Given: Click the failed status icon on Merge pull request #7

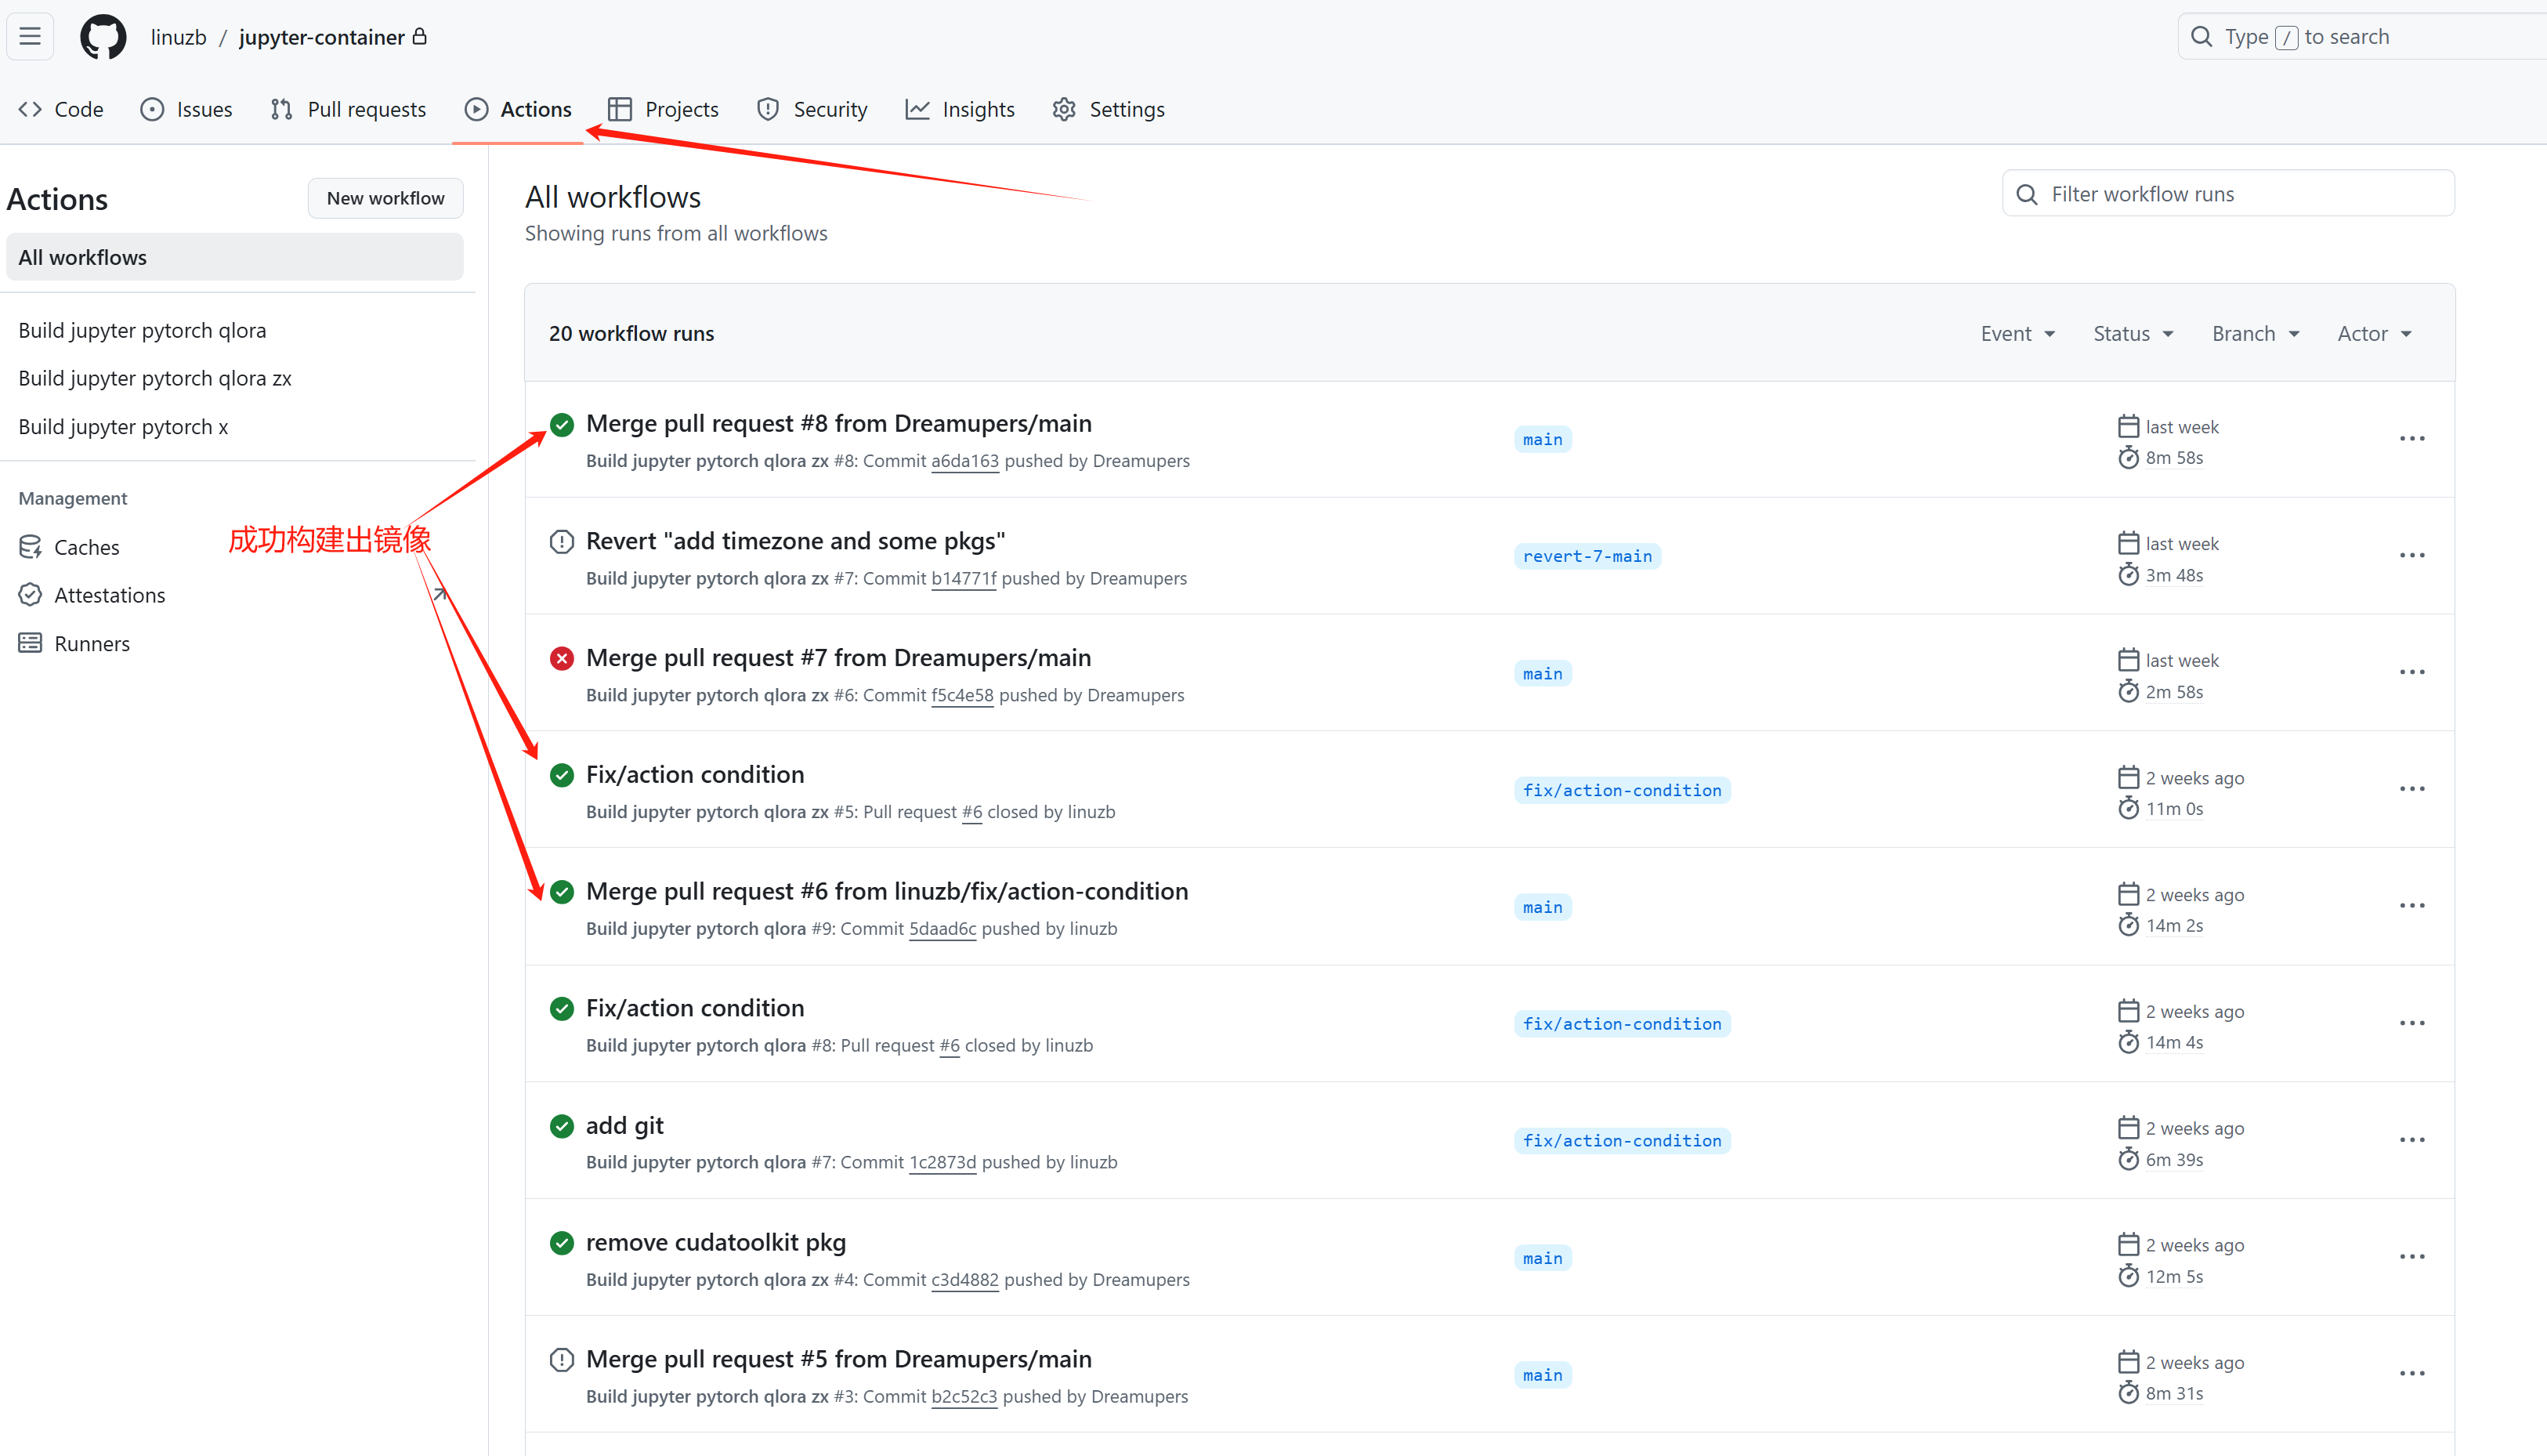Looking at the screenshot, I should [562, 658].
